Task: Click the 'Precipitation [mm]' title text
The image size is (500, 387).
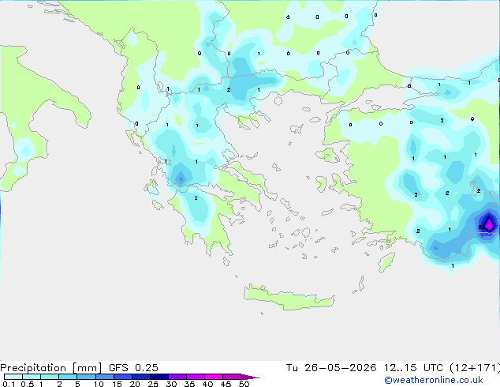Action: (x=51, y=368)
